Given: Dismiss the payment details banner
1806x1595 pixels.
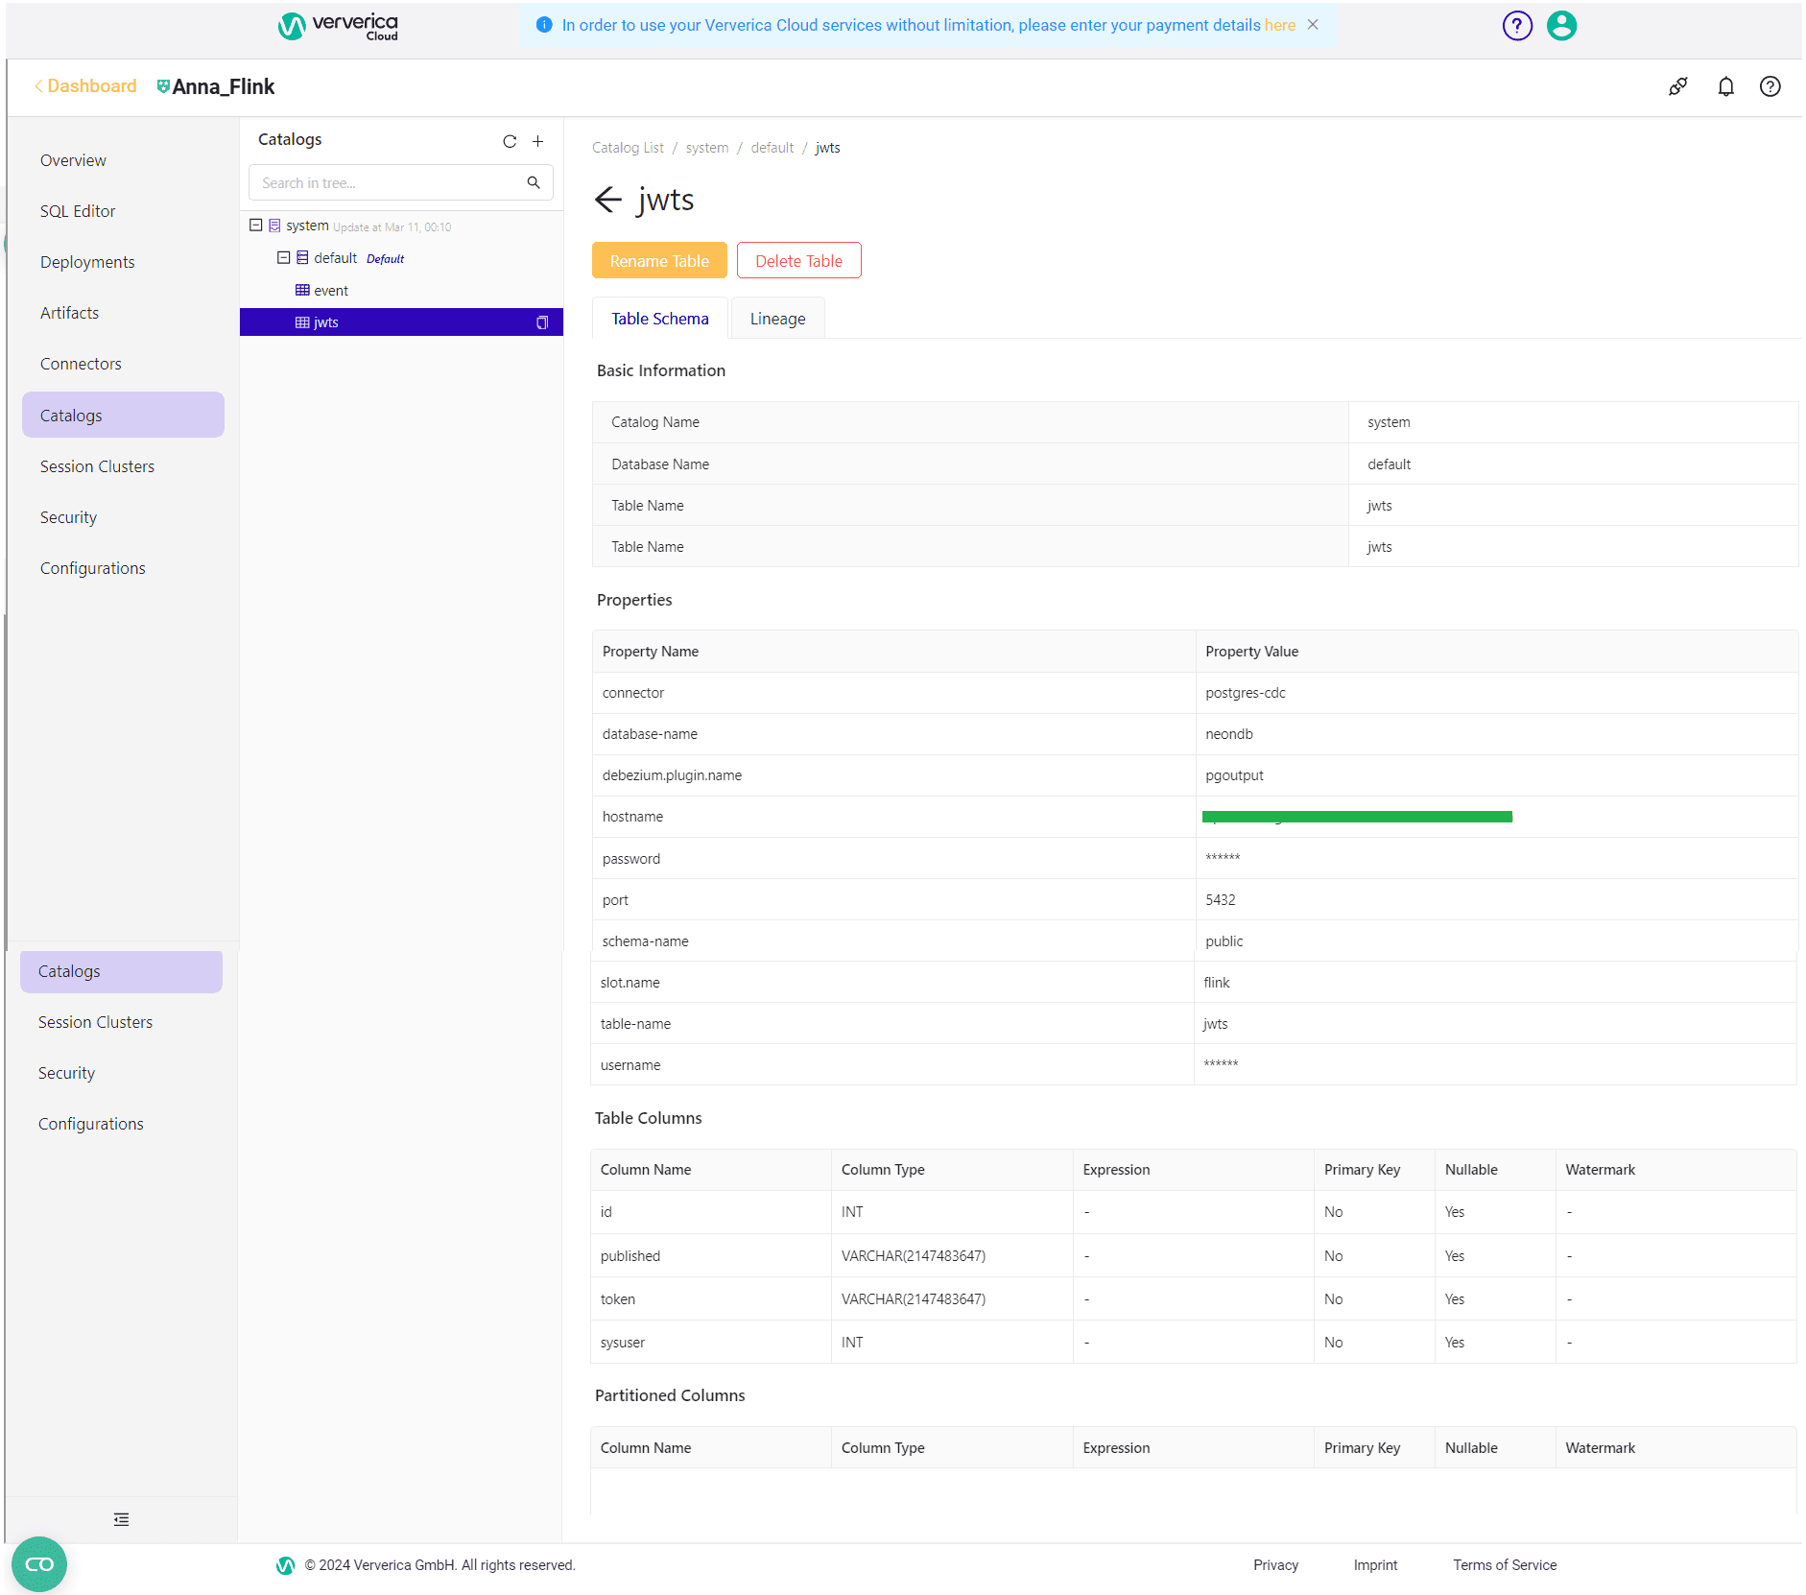Looking at the screenshot, I should click(x=1313, y=25).
